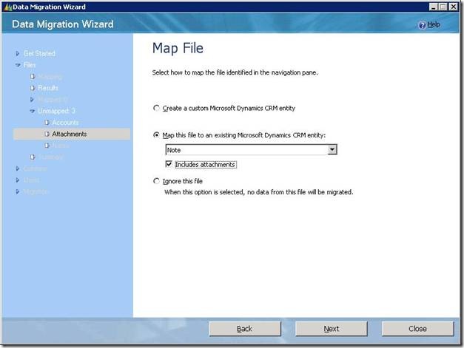Select Create a custom CRM entity option

click(x=155, y=108)
